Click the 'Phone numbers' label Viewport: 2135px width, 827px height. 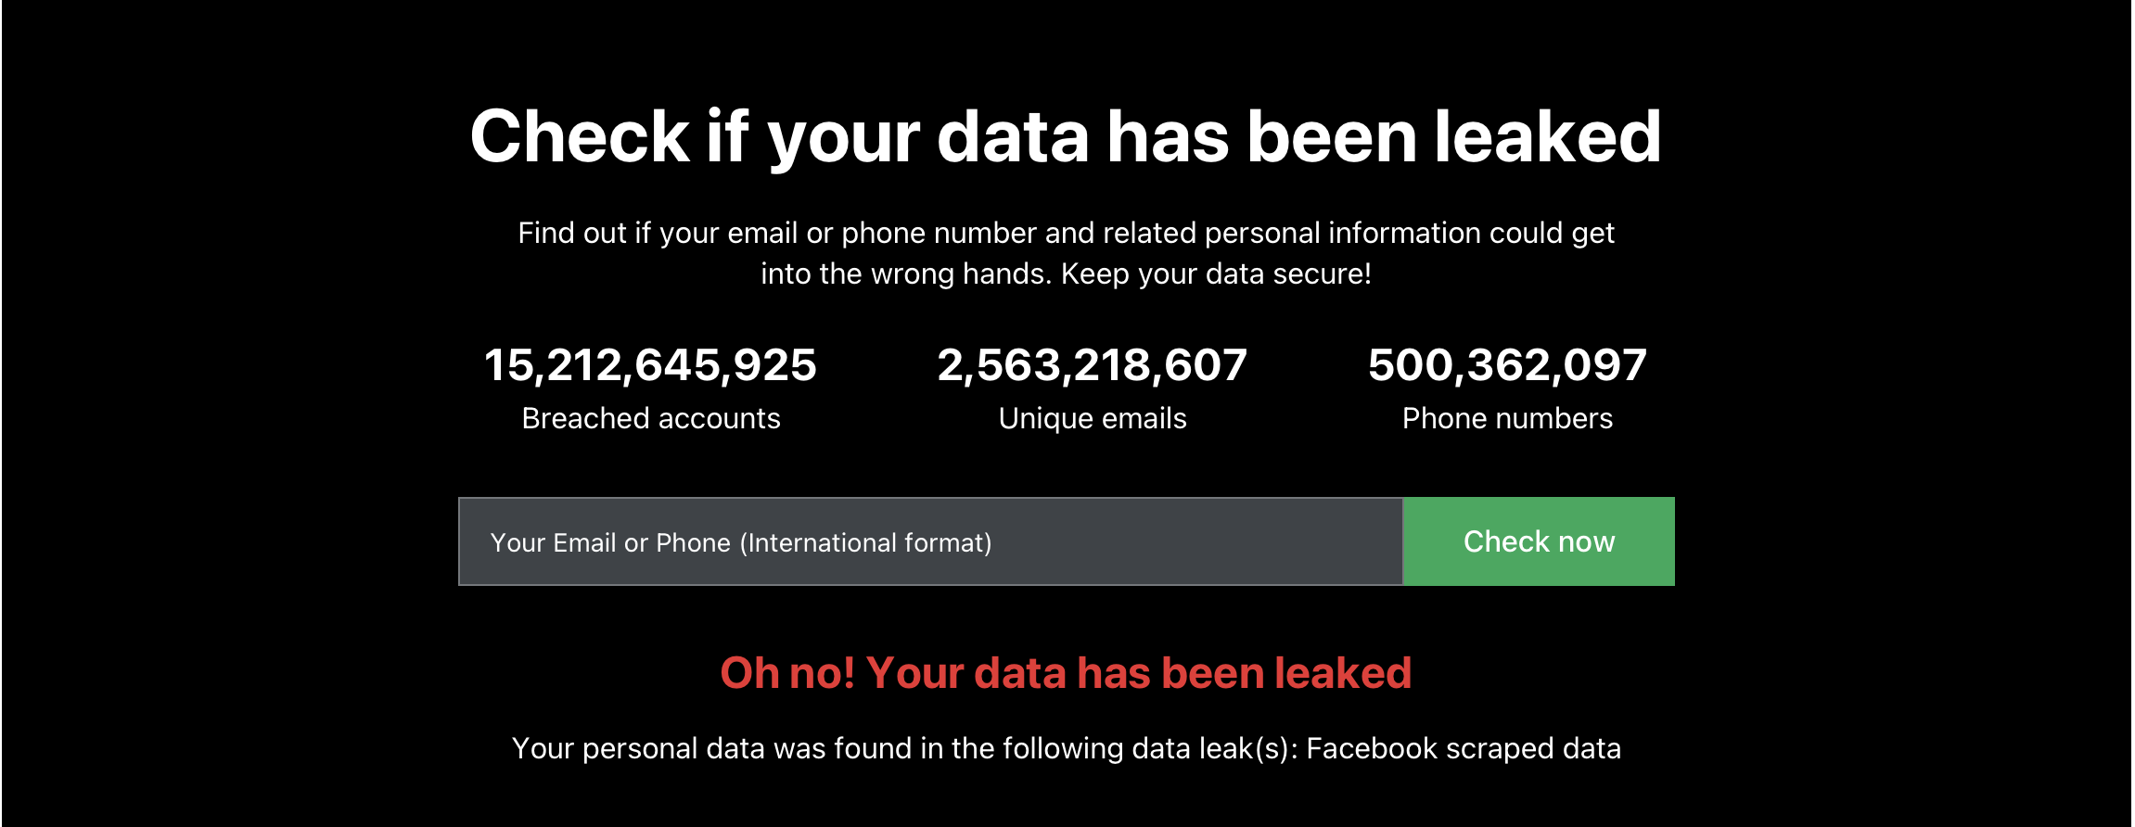pyautogui.click(x=1507, y=418)
